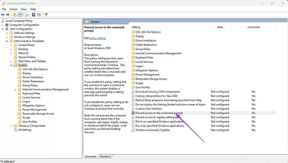Expand the Windows Components tree node
Image resolution: width=288 pixels, height=163 pixels.
point(11,126)
